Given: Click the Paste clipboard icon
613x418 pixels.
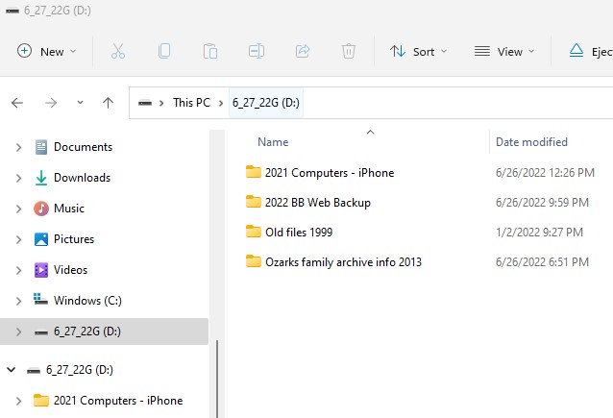Looking at the screenshot, I should click(x=210, y=51).
